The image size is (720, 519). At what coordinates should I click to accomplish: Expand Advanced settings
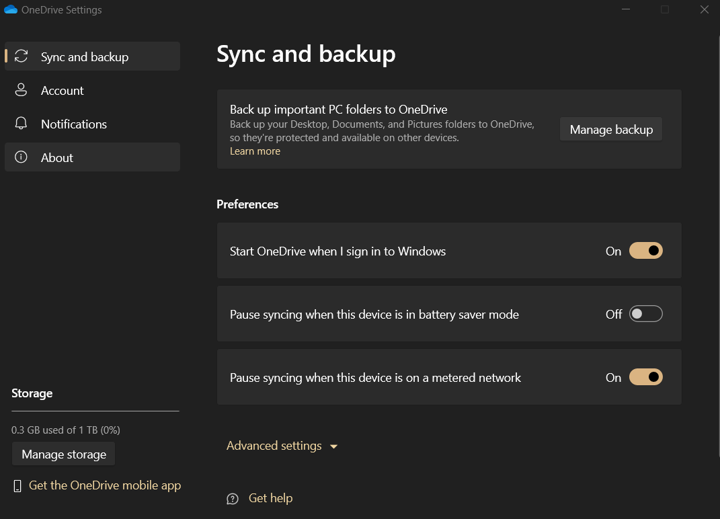(x=282, y=446)
